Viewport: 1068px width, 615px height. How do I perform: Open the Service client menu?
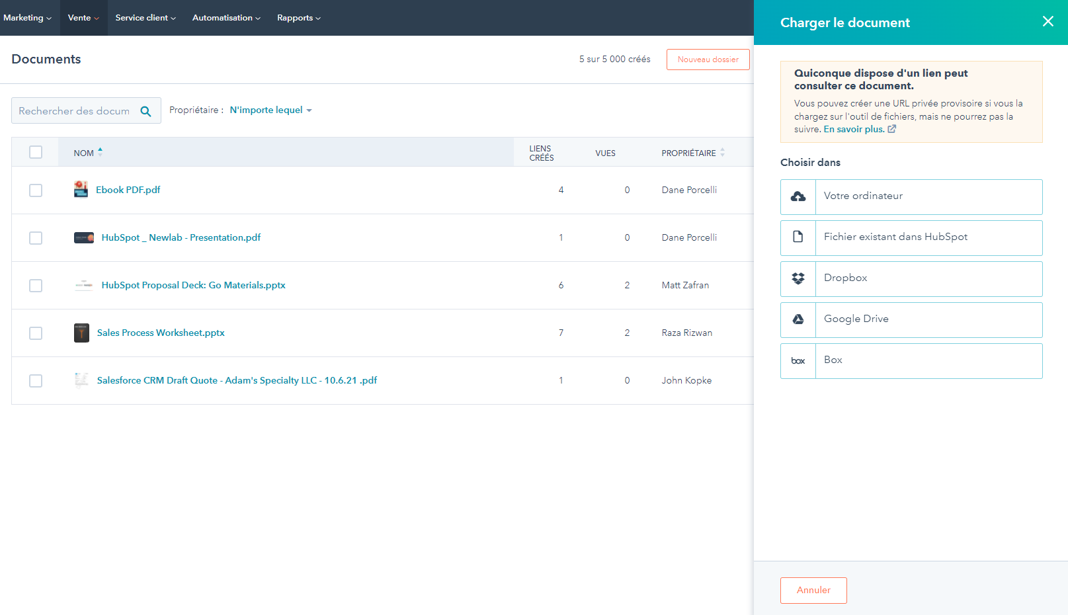click(x=145, y=18)
